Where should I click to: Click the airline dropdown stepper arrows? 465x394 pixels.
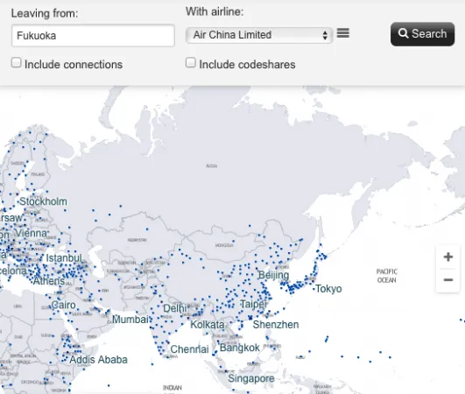click(325, 35)
